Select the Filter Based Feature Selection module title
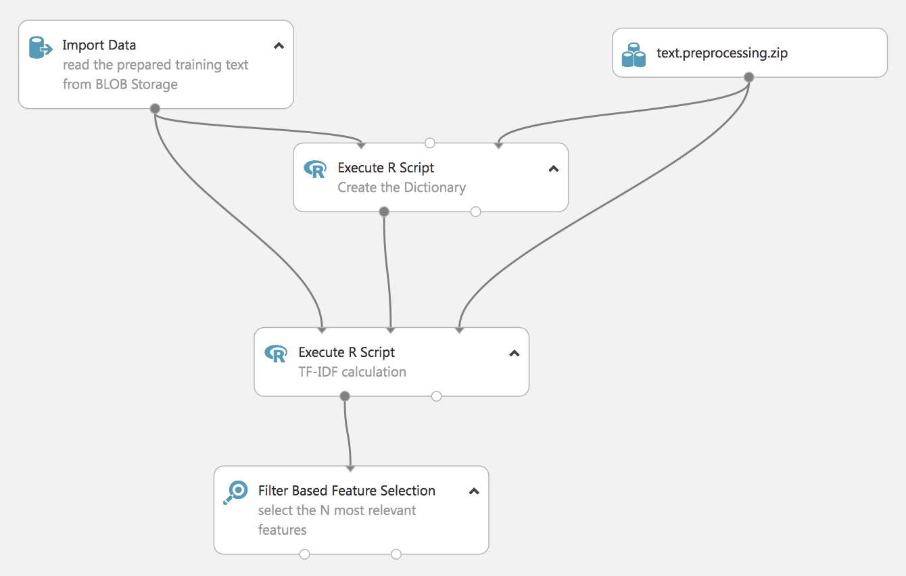 point(347,491)
